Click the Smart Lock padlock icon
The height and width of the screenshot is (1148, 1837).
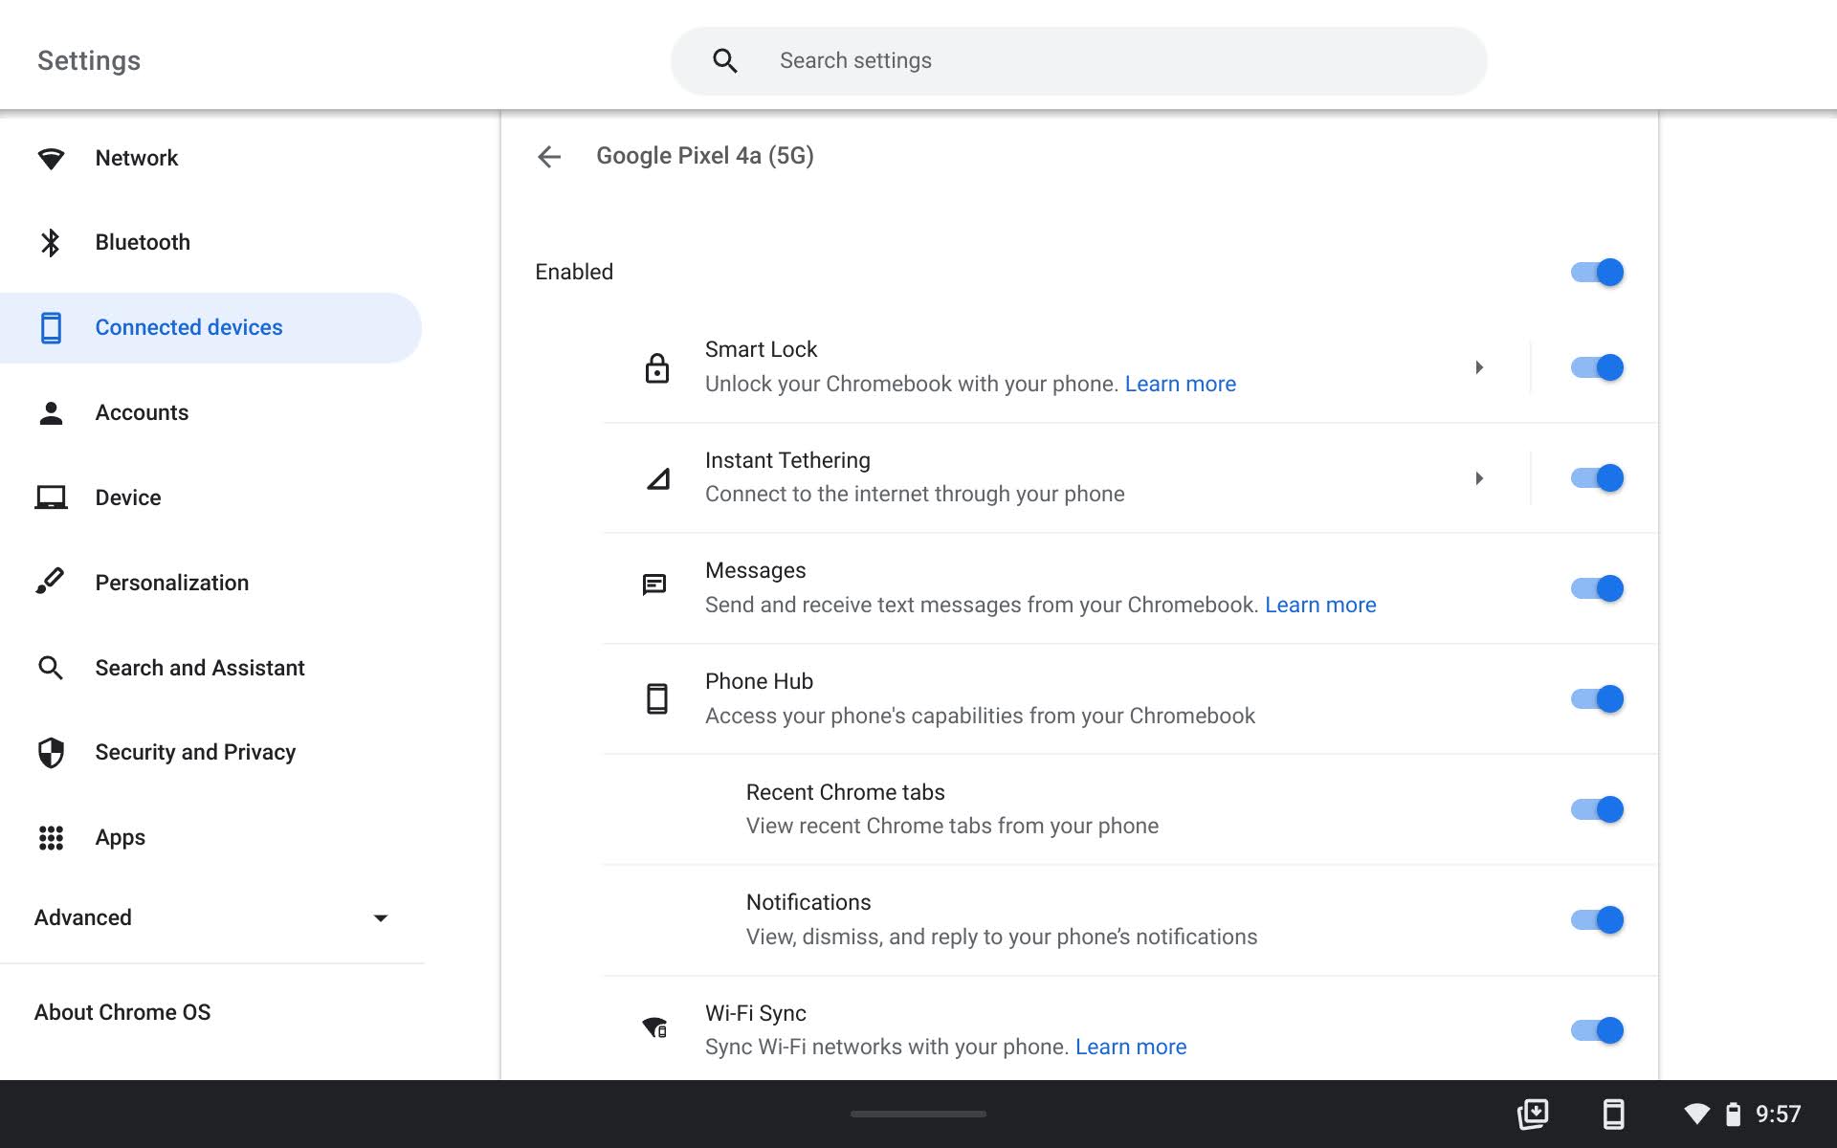point(657,366)
